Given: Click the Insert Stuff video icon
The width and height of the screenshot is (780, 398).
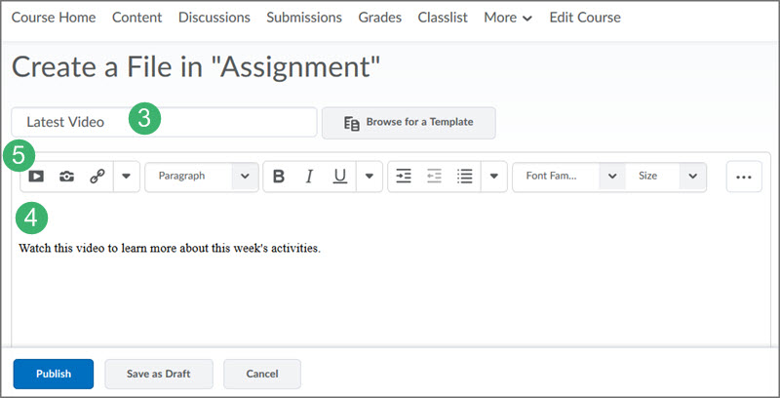Looking at the screenshot, I should point(36,177).
